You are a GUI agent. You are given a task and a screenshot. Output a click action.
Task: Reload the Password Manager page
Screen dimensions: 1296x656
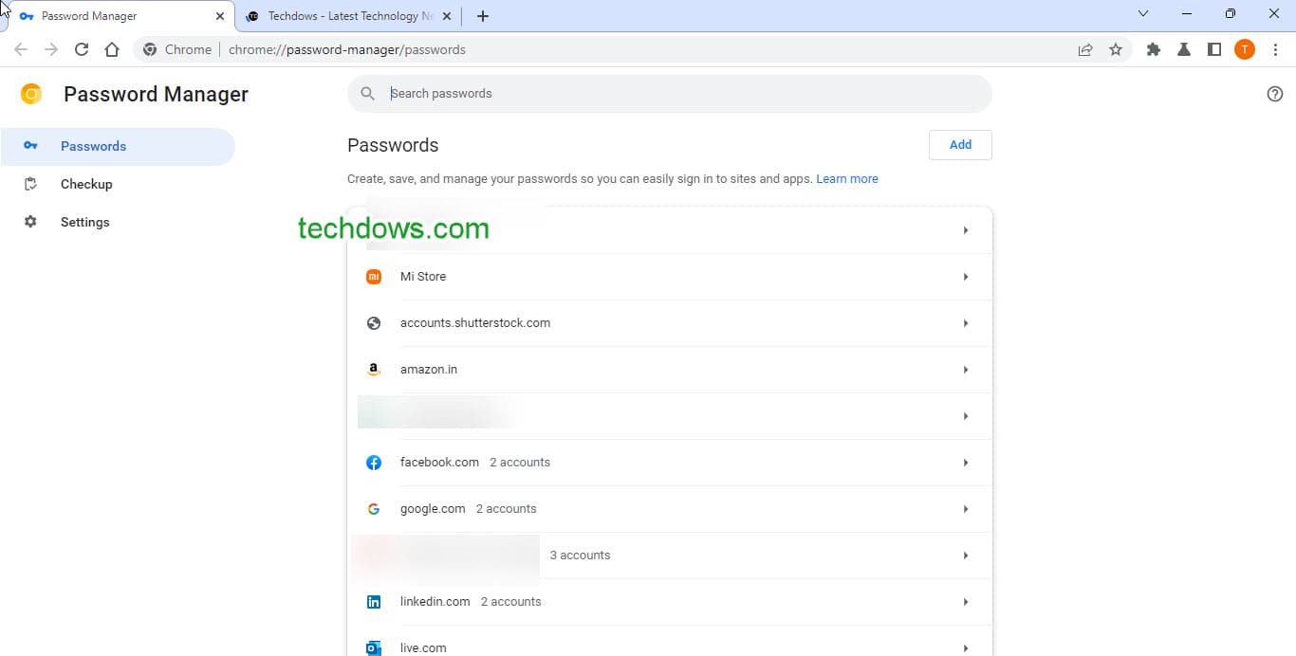point(82,49)
